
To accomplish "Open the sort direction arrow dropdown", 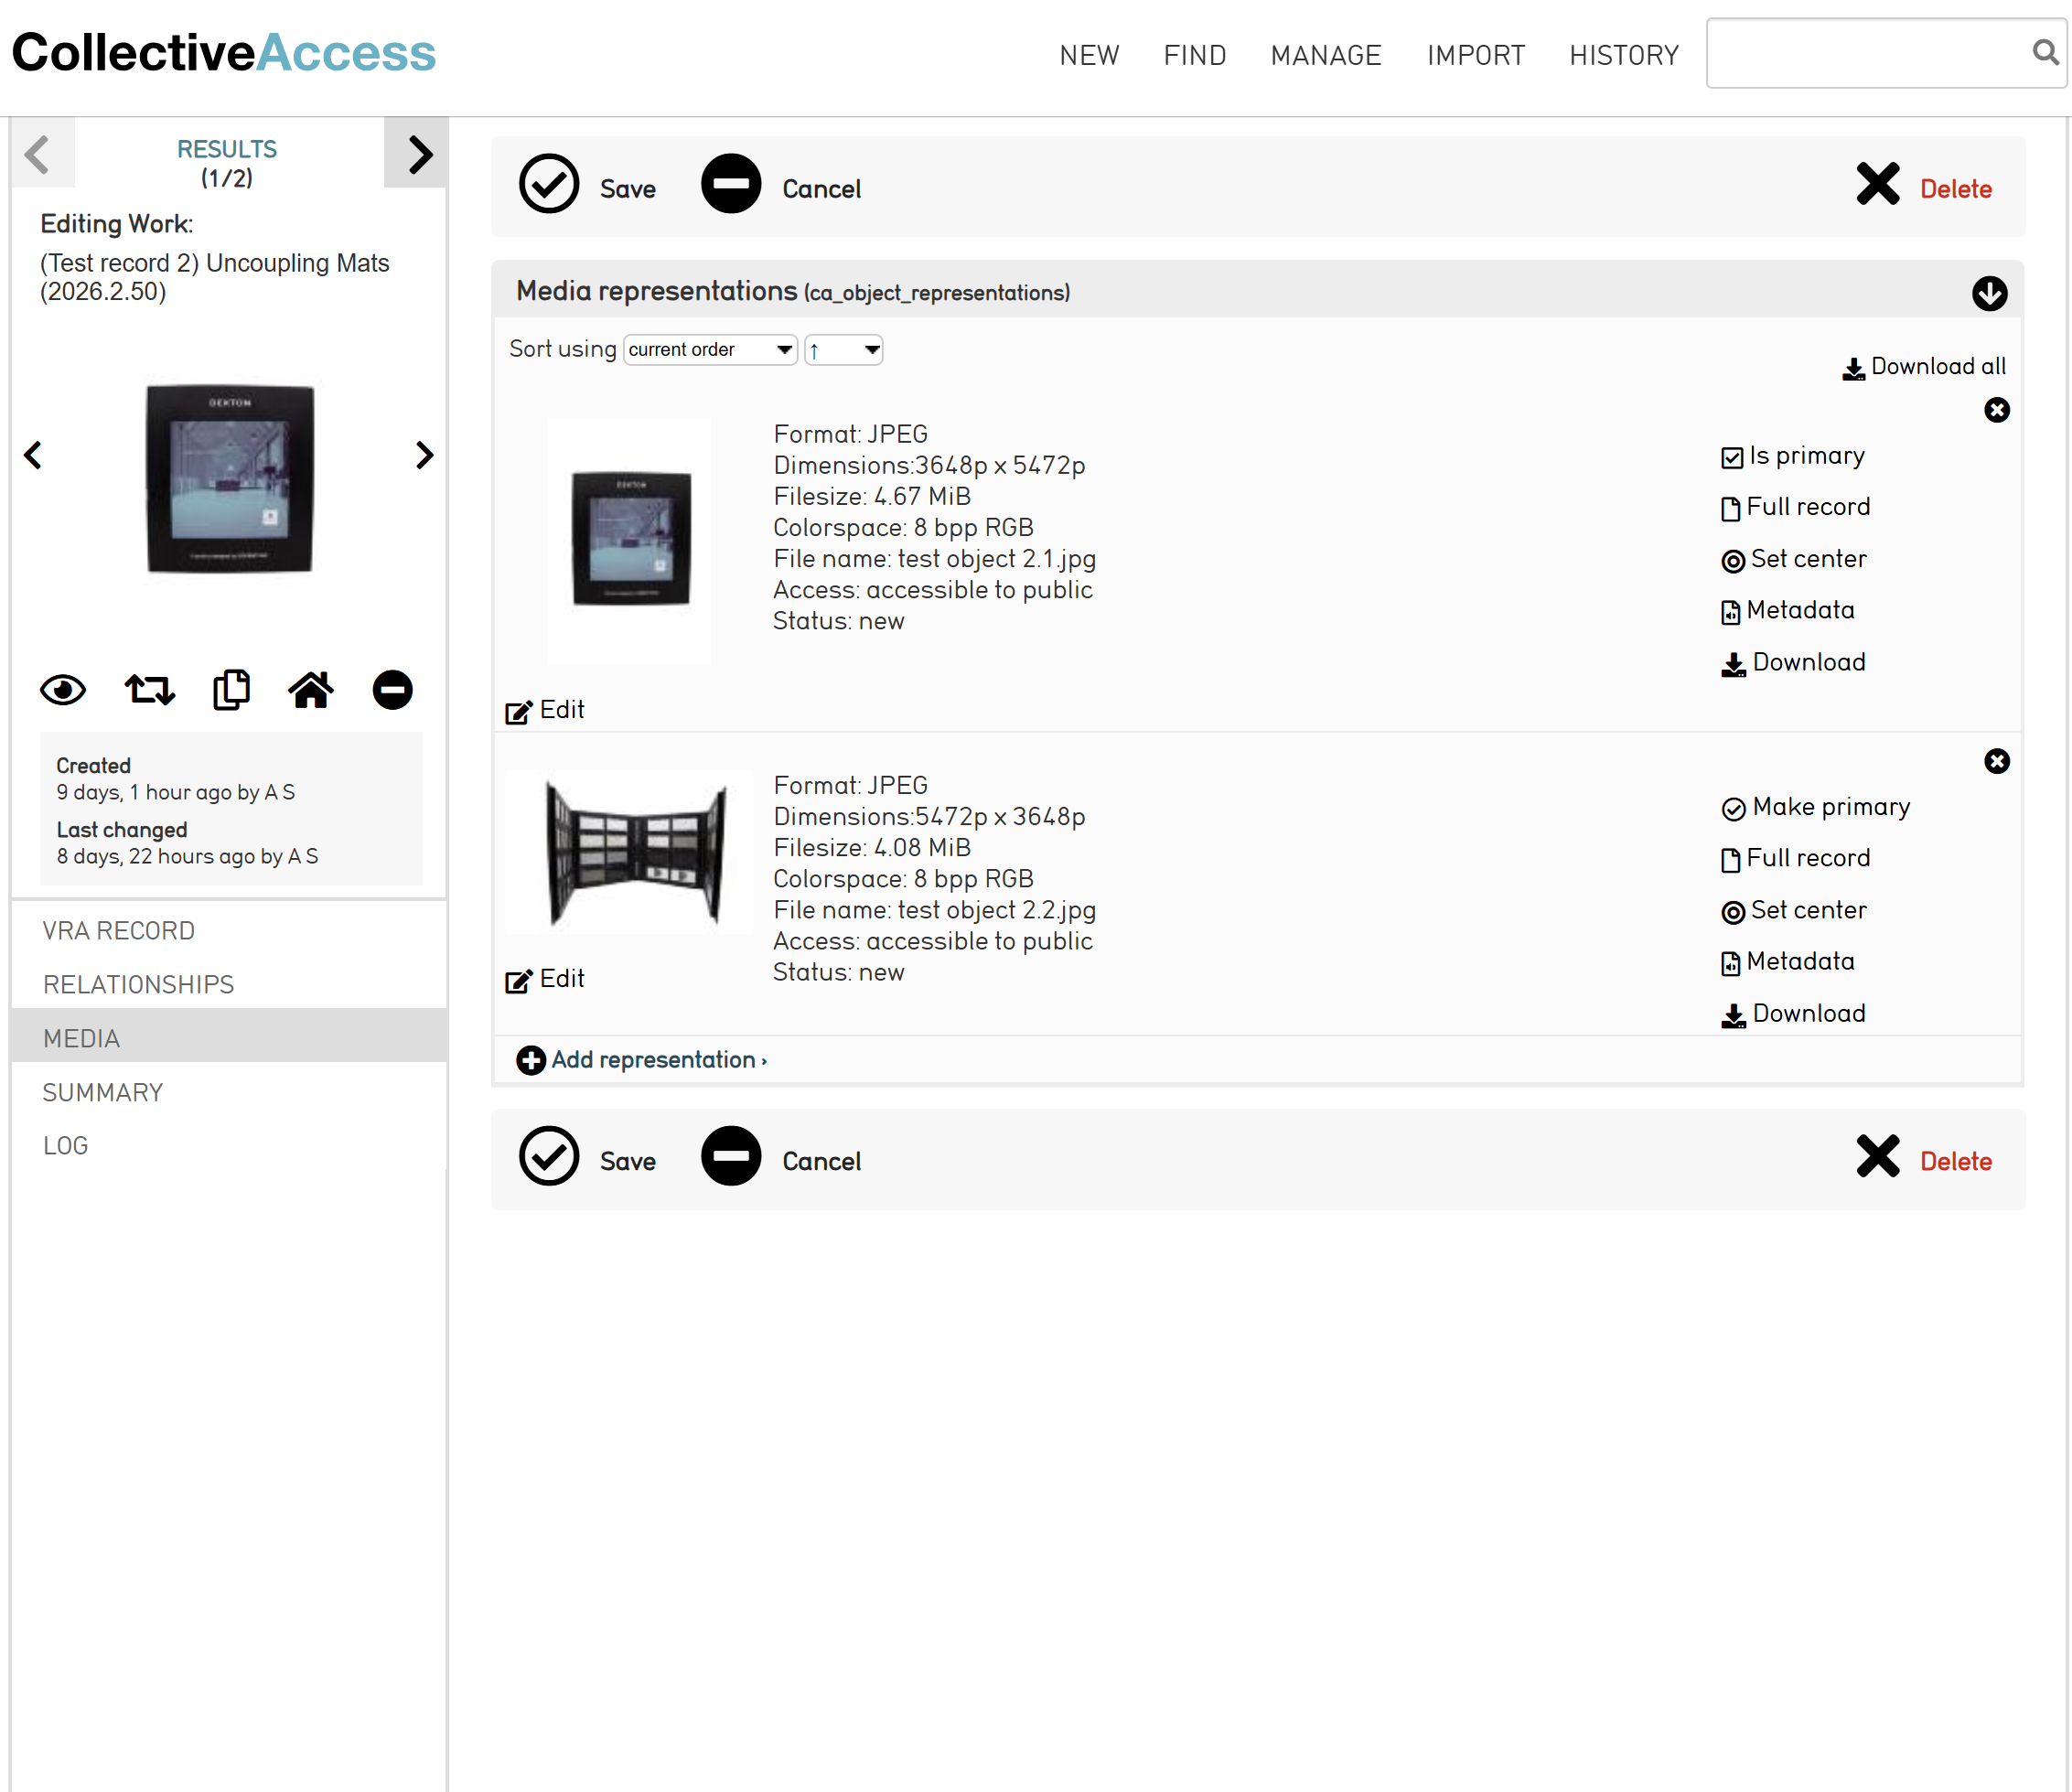I will click(x=844, y=350).
